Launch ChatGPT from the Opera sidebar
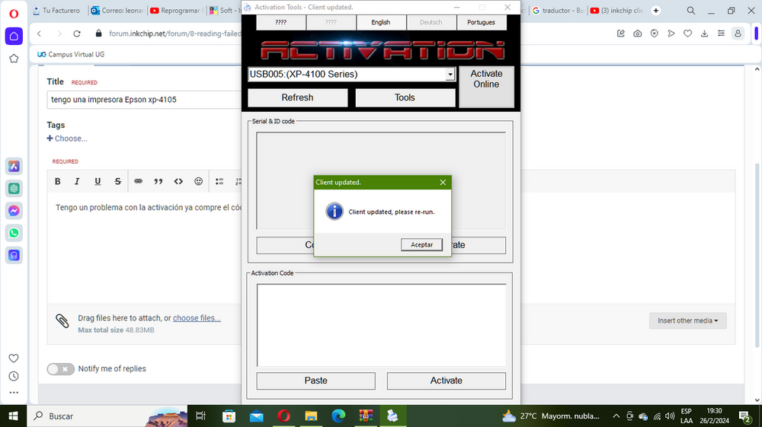This screenshot has width=762, height=427. (14, 189)
